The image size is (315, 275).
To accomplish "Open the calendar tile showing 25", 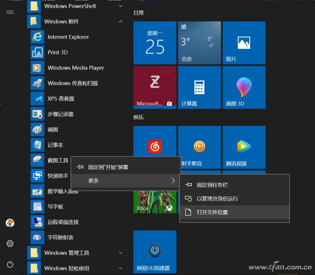I will 155,43.
